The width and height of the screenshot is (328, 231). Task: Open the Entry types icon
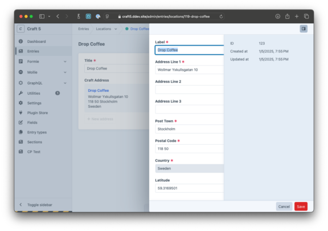pos(20,132)
